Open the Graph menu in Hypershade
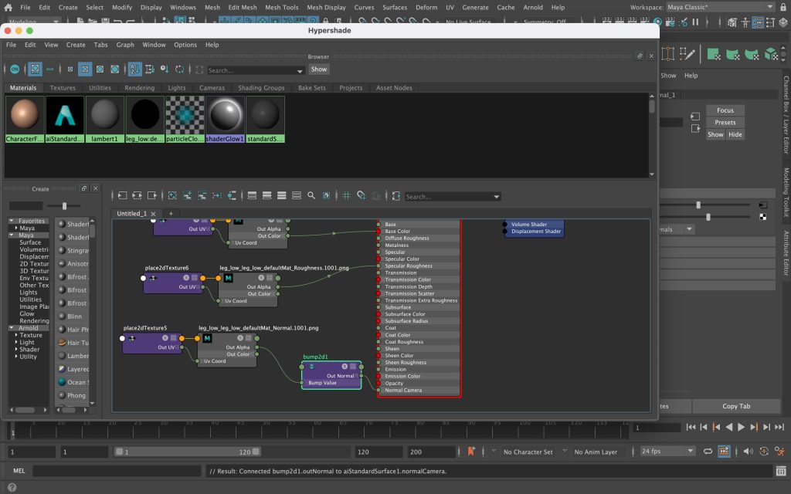The height and width of the screenshot is (494, 791). click(125, 45)
